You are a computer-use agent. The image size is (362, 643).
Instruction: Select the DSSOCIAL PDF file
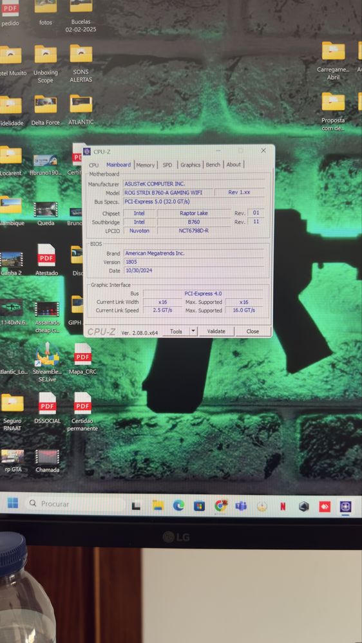[47, 408]
